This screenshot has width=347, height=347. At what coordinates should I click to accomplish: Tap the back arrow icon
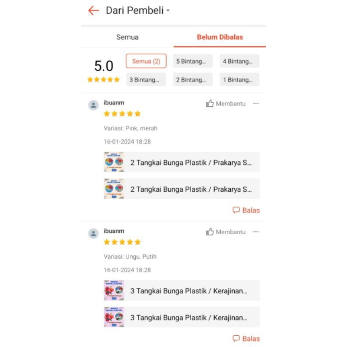[93, 11]
